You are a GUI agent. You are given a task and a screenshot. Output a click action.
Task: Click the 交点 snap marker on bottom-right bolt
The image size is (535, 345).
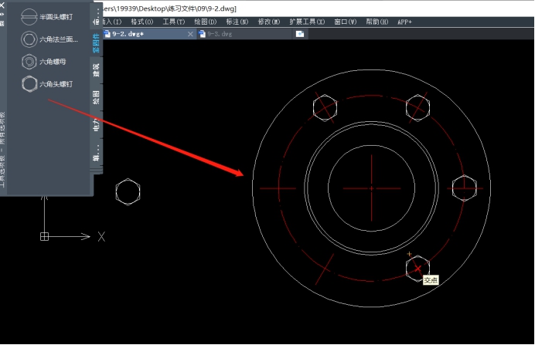coord(417,268)
